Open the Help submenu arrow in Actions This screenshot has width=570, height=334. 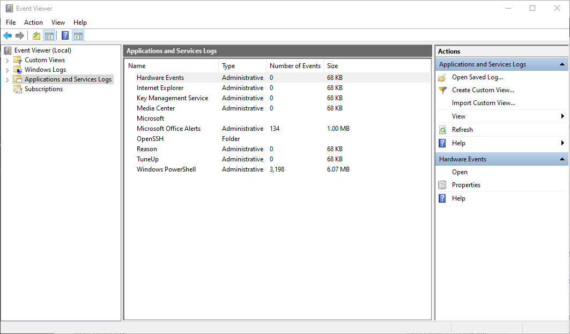pyautogui.click(x=562, y=143)
